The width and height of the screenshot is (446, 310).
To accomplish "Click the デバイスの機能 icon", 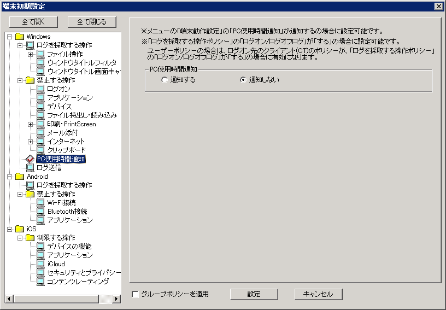I will [x=40, y=246].
